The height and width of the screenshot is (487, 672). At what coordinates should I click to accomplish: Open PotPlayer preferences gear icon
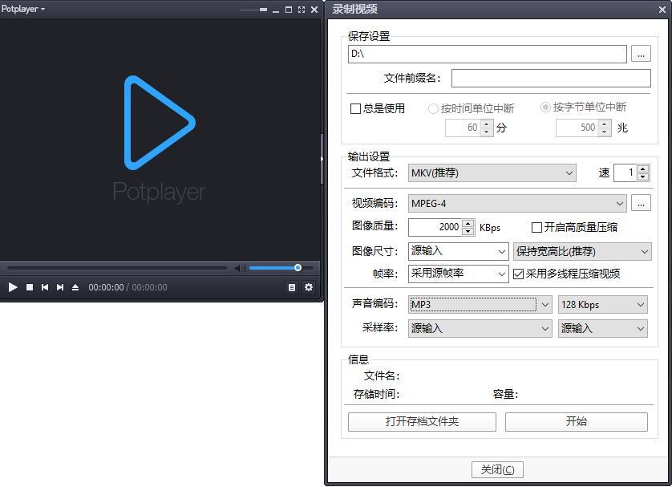[x=309, y=286]
